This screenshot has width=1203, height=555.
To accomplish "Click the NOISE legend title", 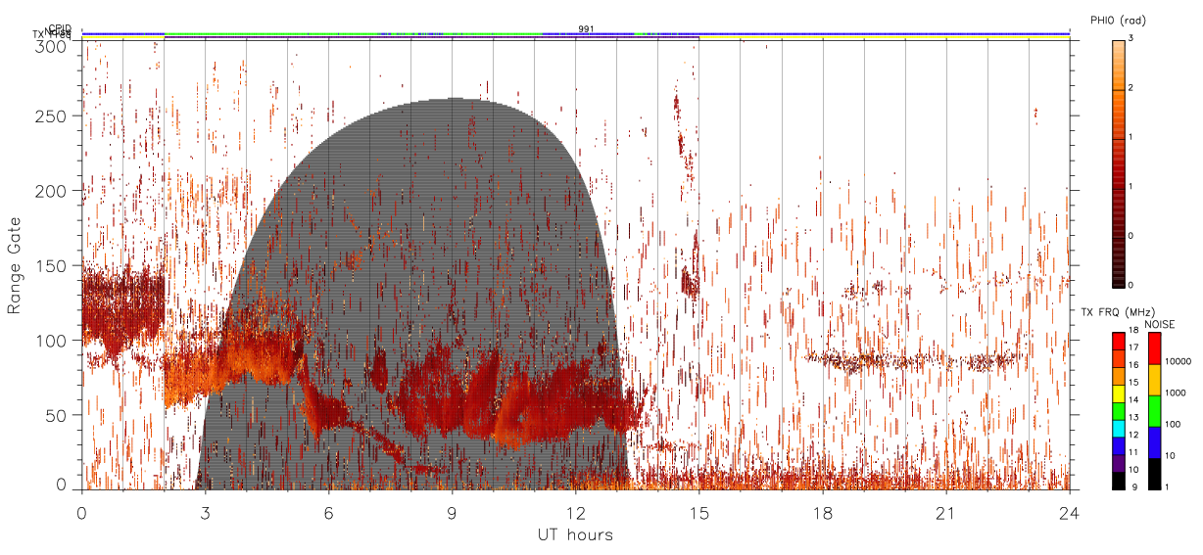I will click(x=1160, y=324).
